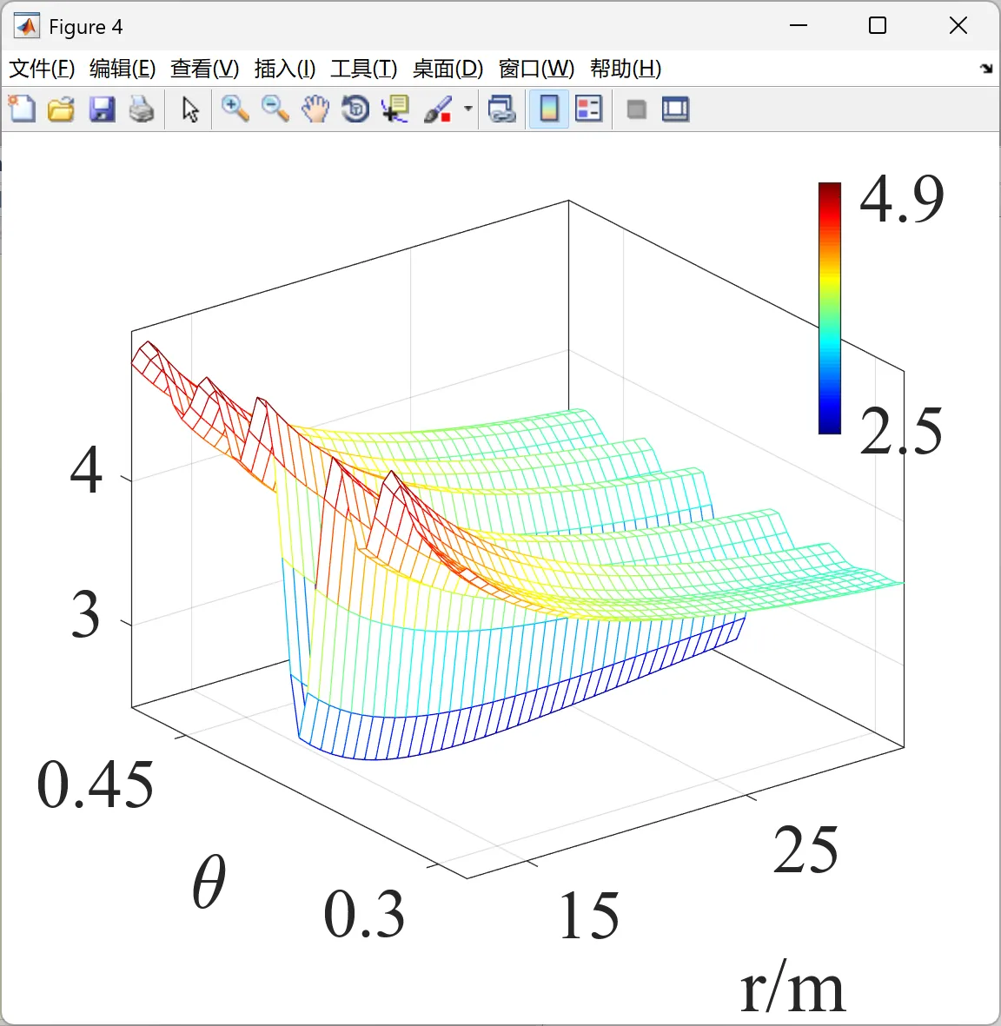This screenshot has height=1026, width=1001.
Task: Open the 查看(V) menu
Action: [204, 69]
